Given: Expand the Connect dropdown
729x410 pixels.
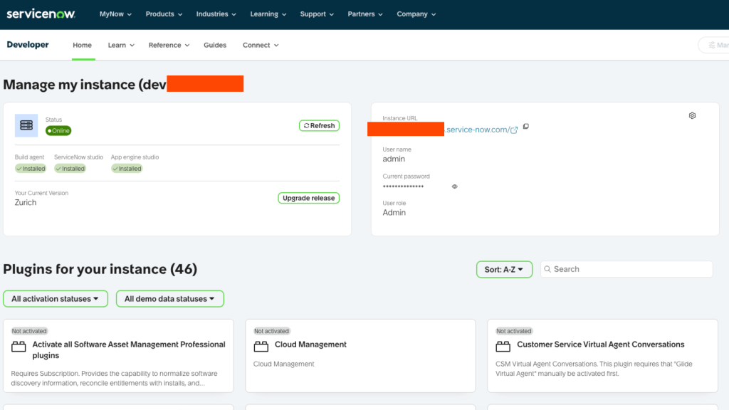Looking at the screenshot, I should pyautogui.click(x=261, y=45).
